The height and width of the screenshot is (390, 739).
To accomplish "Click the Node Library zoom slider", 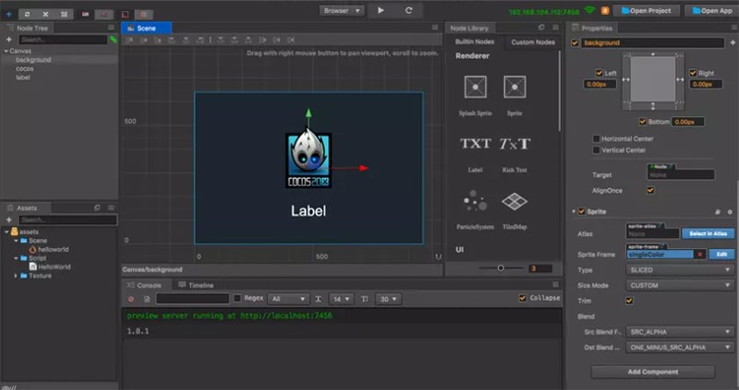I will click(x=501, y=268).
